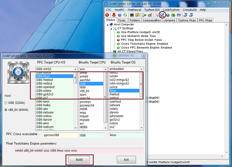Screen dimensions: 232x167
Task: Click the gear logo in Toolchains Builder
Action: (18, 72)
